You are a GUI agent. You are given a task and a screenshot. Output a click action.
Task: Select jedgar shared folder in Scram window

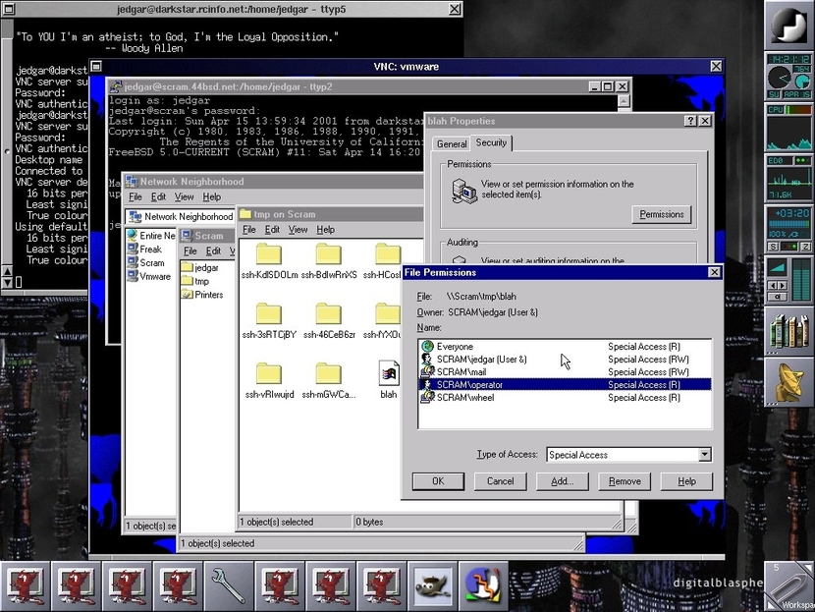(x=199, y=267)
